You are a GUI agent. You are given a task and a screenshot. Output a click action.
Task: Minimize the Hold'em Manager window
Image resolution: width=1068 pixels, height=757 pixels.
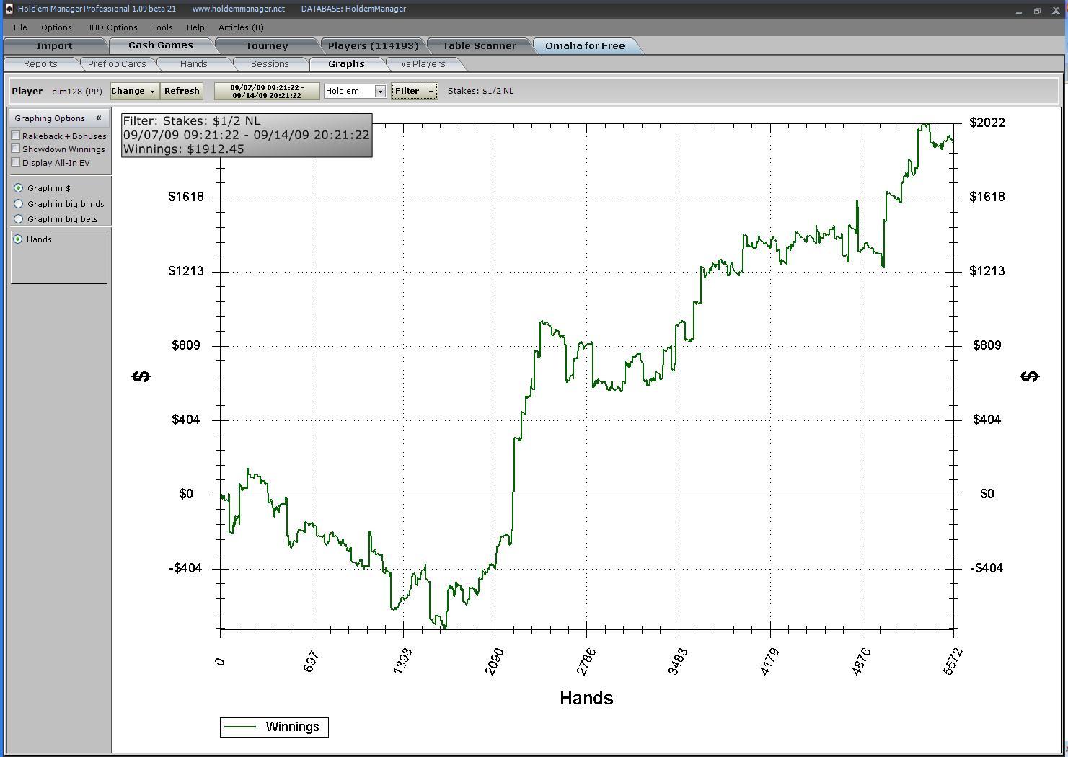click(x=1019, y=11)
